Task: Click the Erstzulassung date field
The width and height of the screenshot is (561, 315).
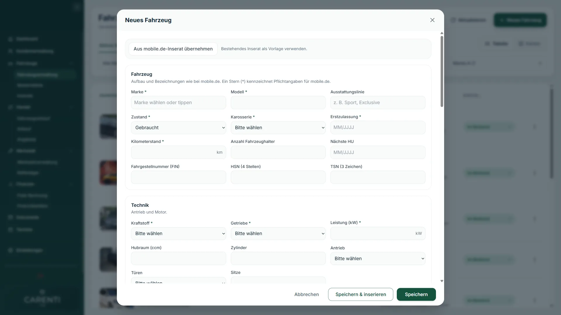Action: (x=378, y=127)
